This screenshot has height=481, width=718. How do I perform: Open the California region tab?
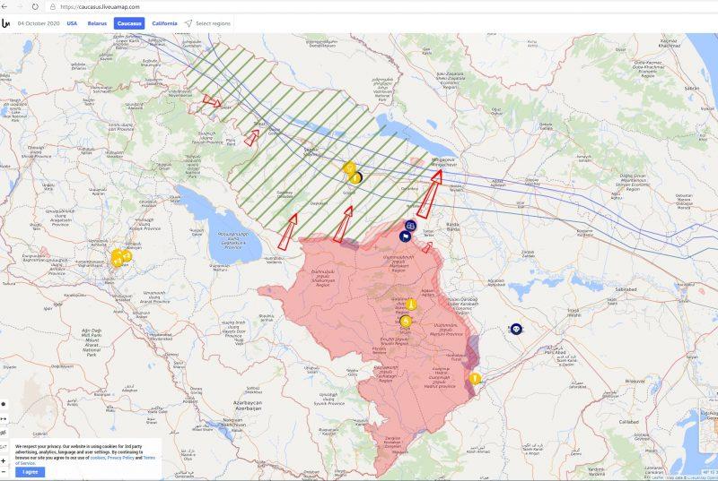(x=164, y=22)
